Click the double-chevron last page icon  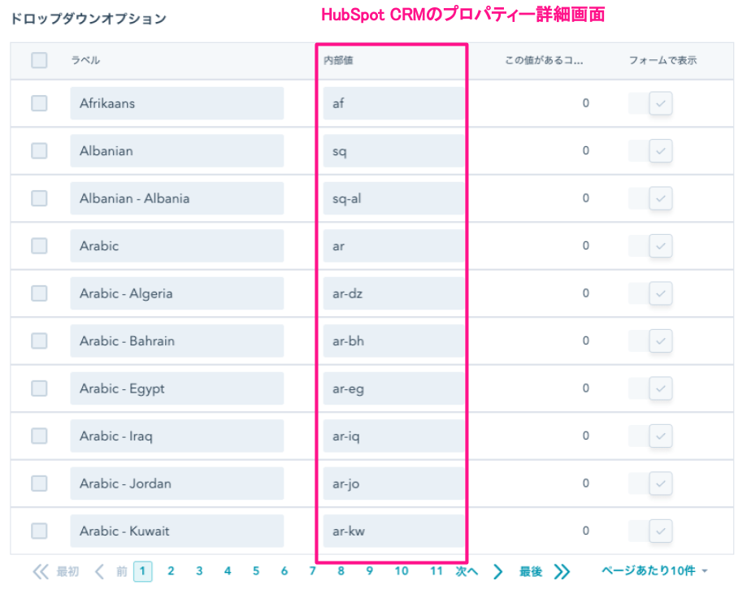point(562,571)
